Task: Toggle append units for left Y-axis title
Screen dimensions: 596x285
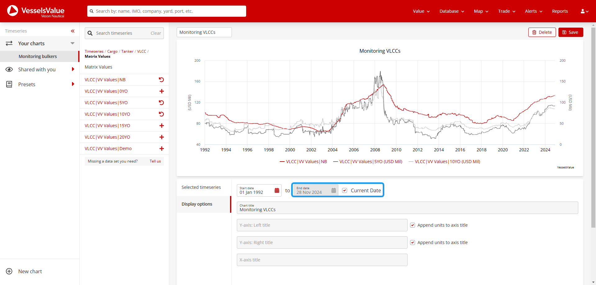Action: [413, 225]
